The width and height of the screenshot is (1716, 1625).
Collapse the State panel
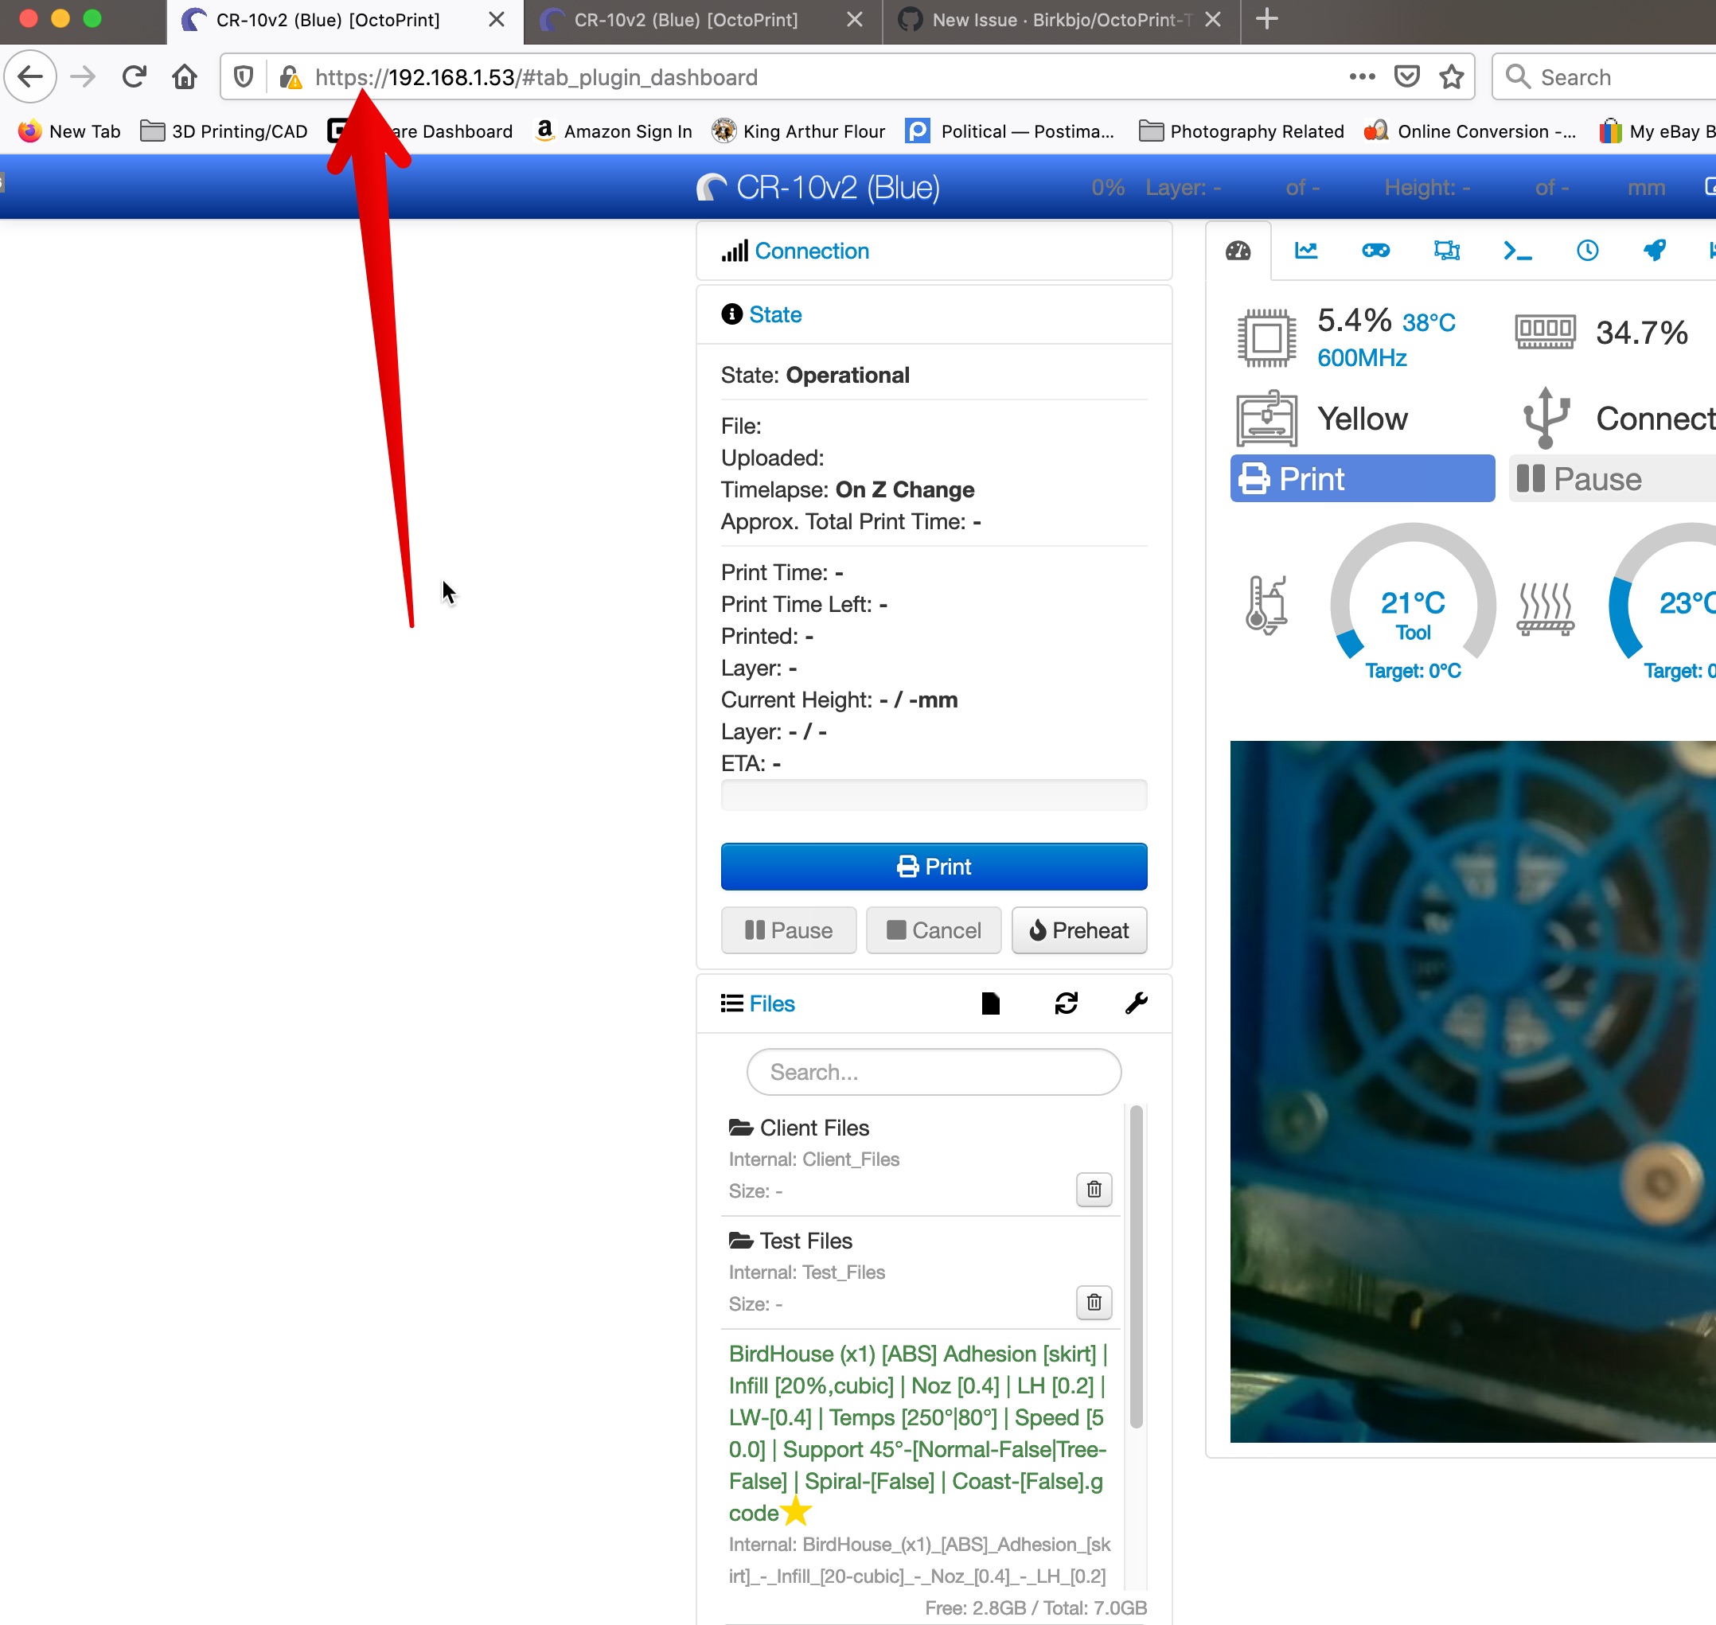point(774,314)
